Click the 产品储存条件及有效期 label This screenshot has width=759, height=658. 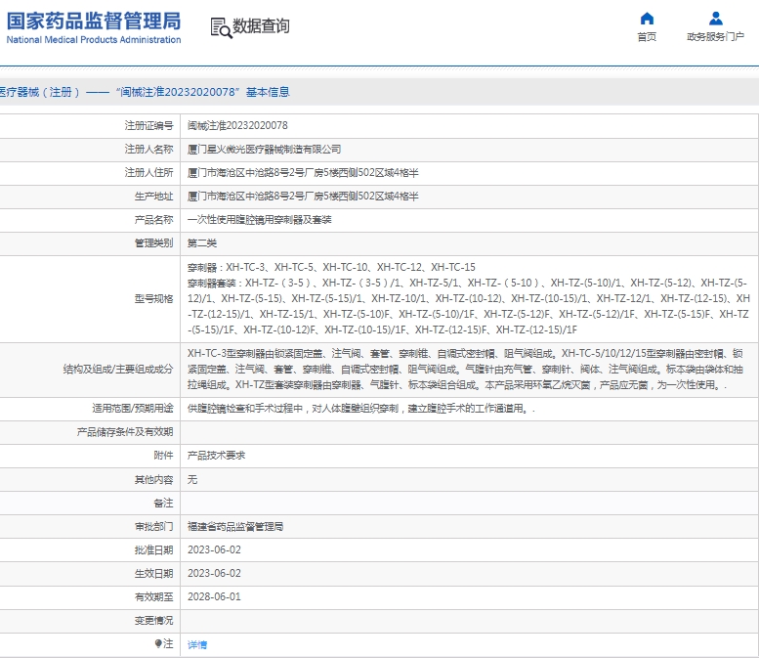[124, 432]
